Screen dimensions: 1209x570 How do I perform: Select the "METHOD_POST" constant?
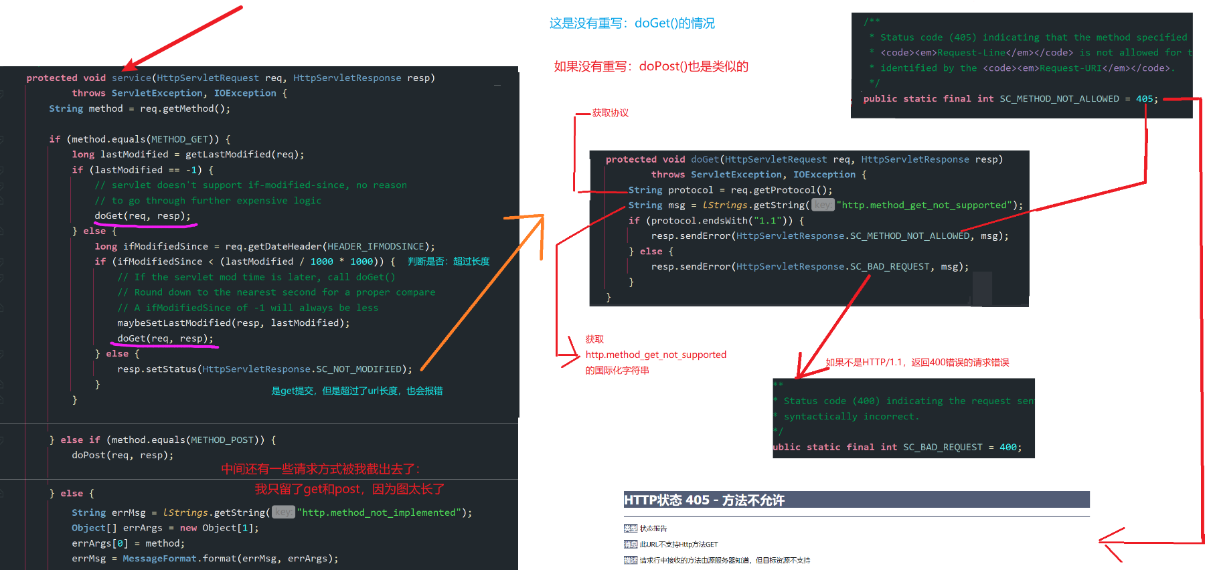(222, 440)
